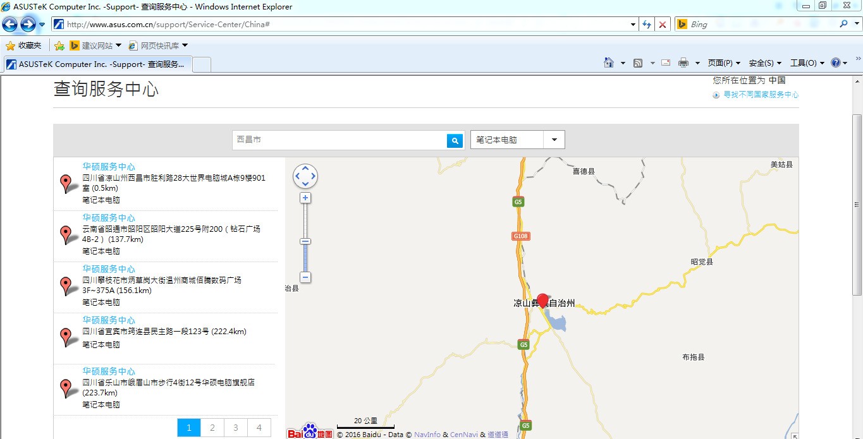This screenshot has width=863, height=439.
Task: Go to results page 2
Action: (212, 428)
